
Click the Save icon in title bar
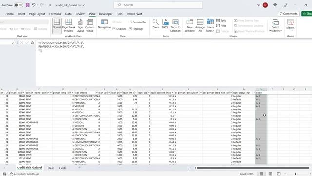click(28, 5)
